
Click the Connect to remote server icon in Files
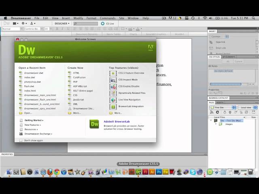click(212, 112)
